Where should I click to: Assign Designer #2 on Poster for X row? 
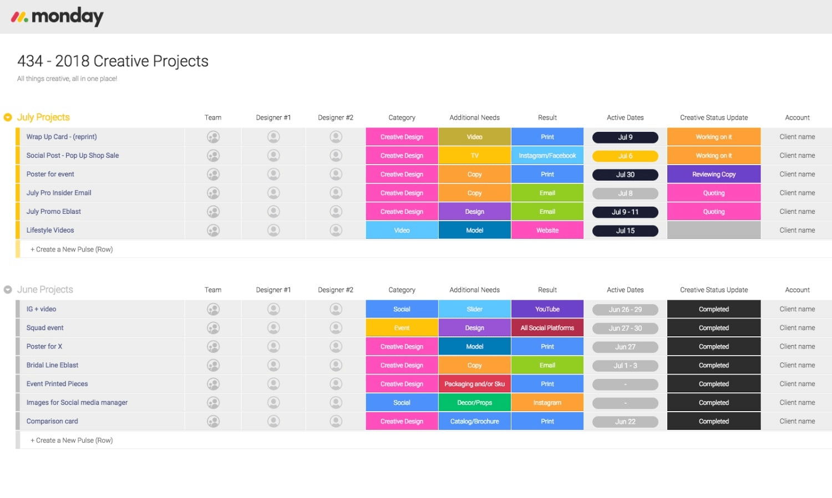click(336, 346)
